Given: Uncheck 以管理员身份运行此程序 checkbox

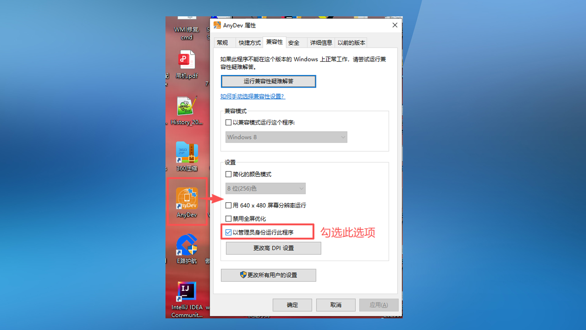Looking at the screenshot, I should tap(228, 232).
